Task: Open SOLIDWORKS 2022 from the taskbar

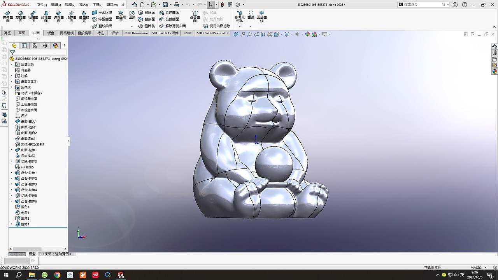Action: pyautogui.click(x=120, y=275)
